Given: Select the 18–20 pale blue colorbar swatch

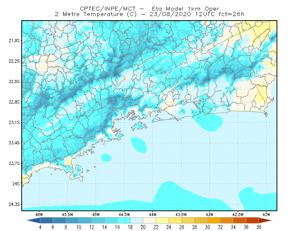Looking at the screenshot, I should pyautogui.click(x=137, y=221).
